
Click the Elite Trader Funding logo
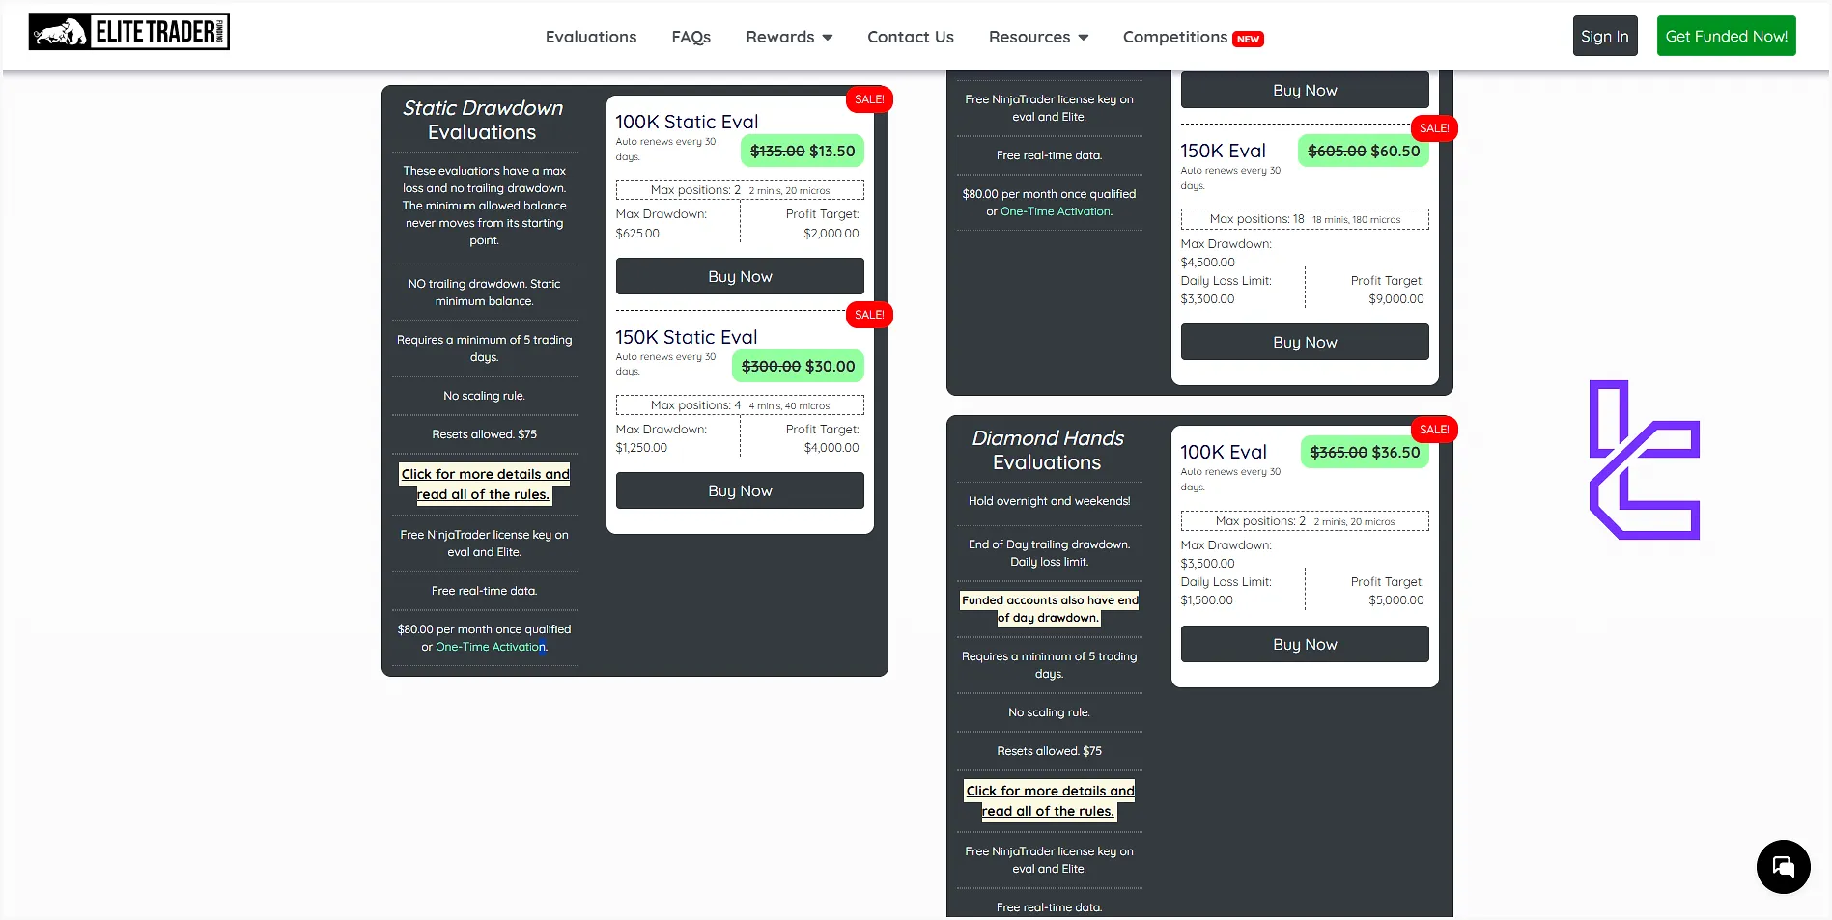[129, 32]
